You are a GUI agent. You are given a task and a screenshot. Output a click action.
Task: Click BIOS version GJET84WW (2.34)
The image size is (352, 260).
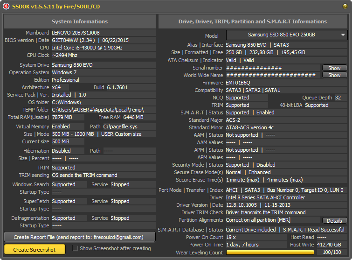(73, 40)
